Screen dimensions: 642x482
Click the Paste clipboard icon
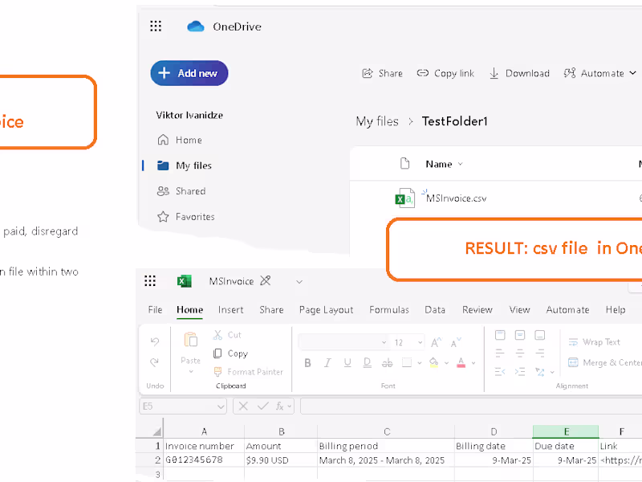[191, 340]
